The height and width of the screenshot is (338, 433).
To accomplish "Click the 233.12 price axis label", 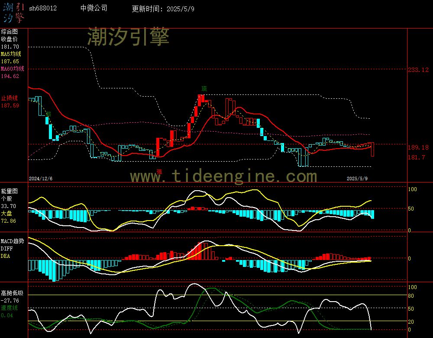I will coord(418,70).
